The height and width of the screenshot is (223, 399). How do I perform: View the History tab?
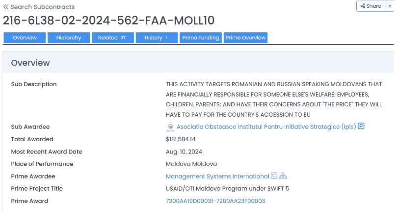click(x=156, y=38)
